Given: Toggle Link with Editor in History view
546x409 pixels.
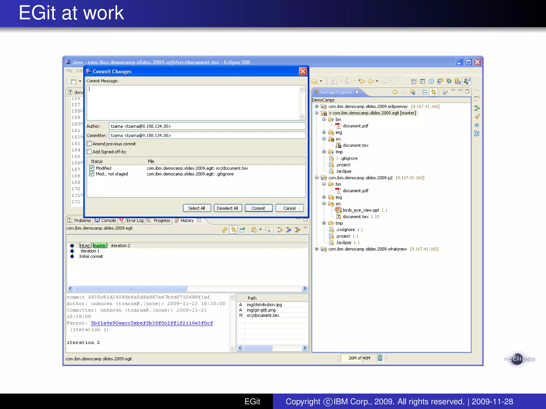Looking at the screenshot, I should tap(234, 230).
